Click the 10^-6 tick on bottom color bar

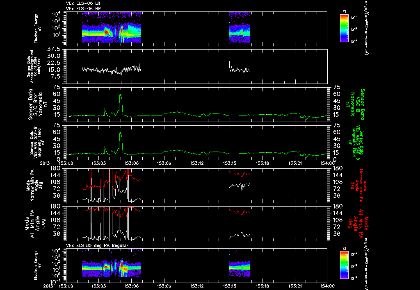point(354,278)
